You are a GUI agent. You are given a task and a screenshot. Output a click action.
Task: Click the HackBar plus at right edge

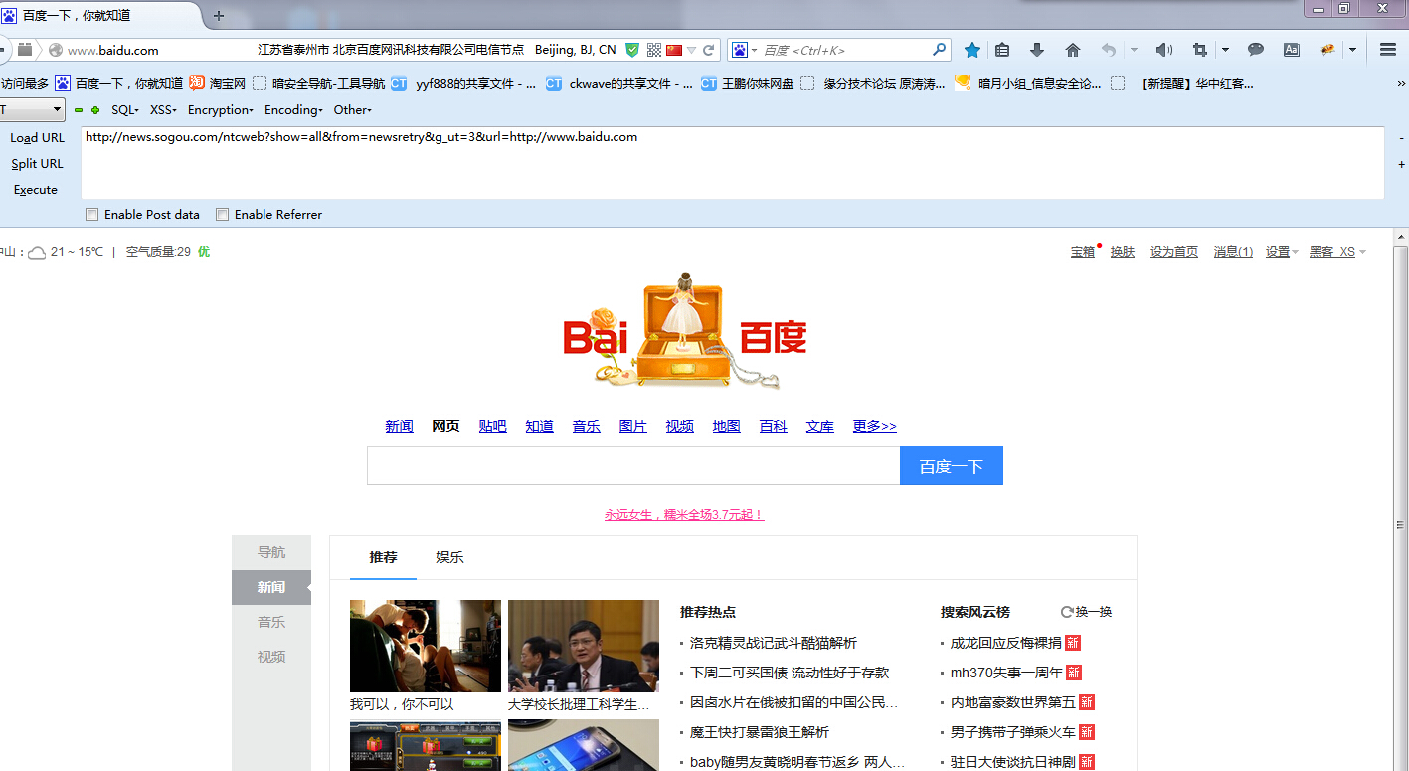1401,164
